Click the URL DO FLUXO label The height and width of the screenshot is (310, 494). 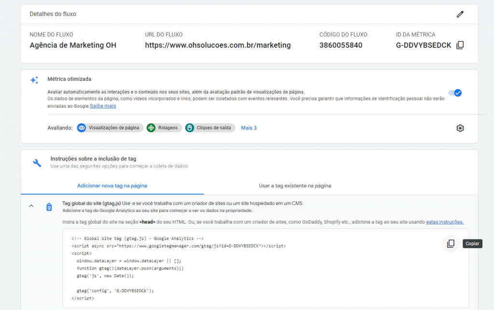pyautogui.click(x=164, y=35)
